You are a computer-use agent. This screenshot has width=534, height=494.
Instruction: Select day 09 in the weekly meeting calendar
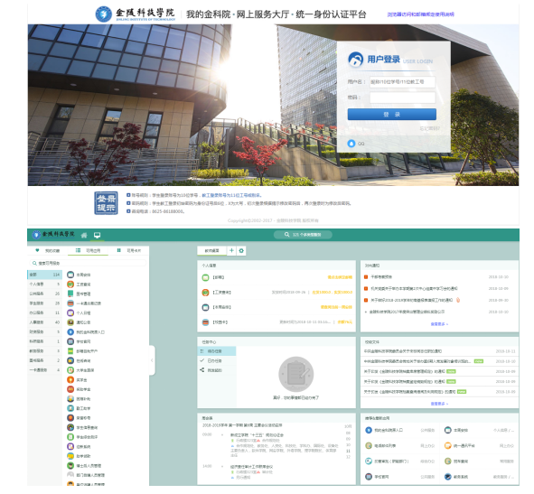coord(348,439)
